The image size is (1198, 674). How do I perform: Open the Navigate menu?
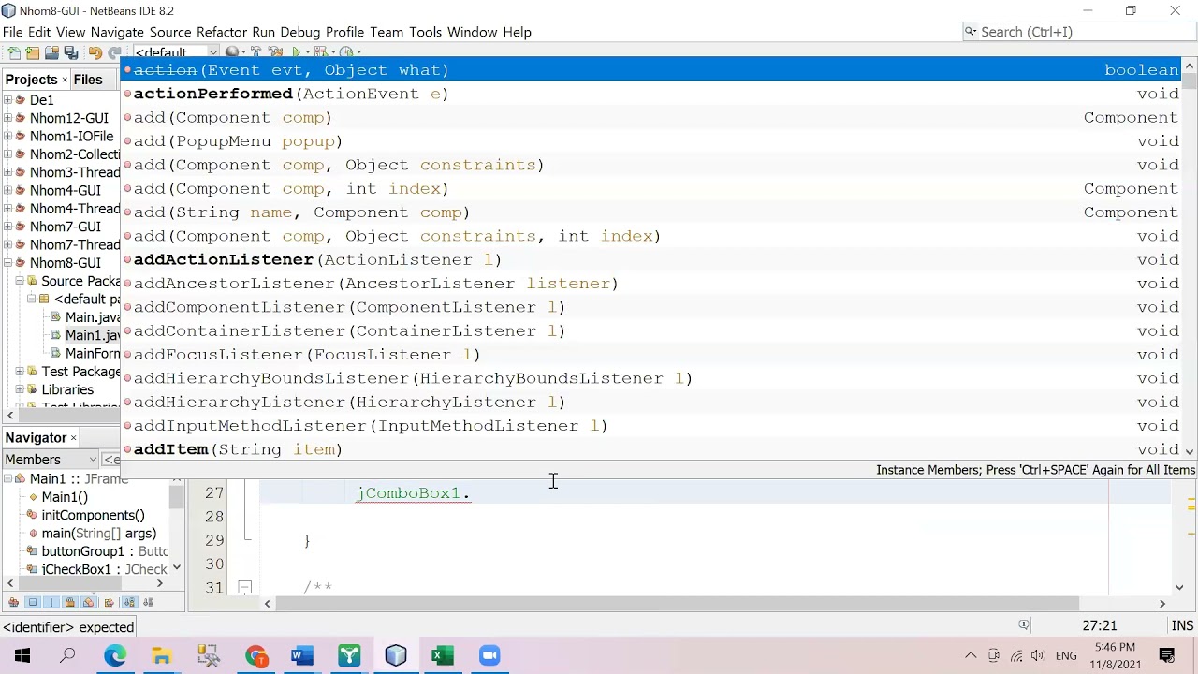117,32
